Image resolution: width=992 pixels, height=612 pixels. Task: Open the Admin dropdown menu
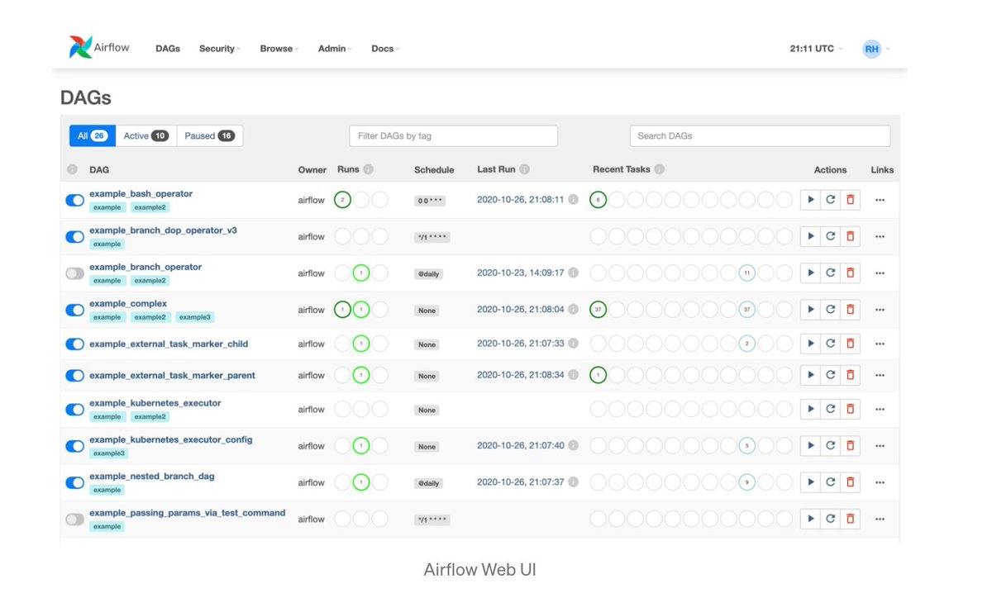pyautogui.click(x=335, y=49)
